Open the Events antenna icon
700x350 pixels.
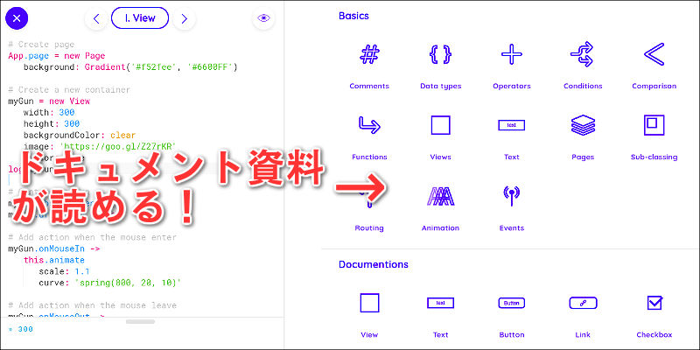(512, 196)
